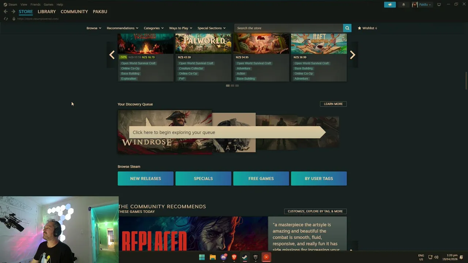Viewport: 468px width, 263px height.
Task: Open the REPLACED community recommended banner
Action: click(193, 234)
